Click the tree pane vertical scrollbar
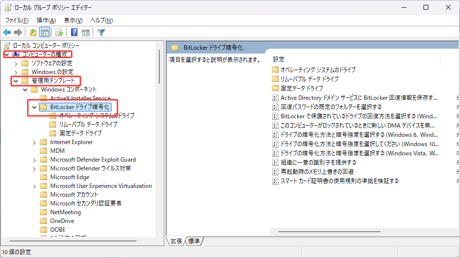460x258 pixels. (x=159, y=67)
